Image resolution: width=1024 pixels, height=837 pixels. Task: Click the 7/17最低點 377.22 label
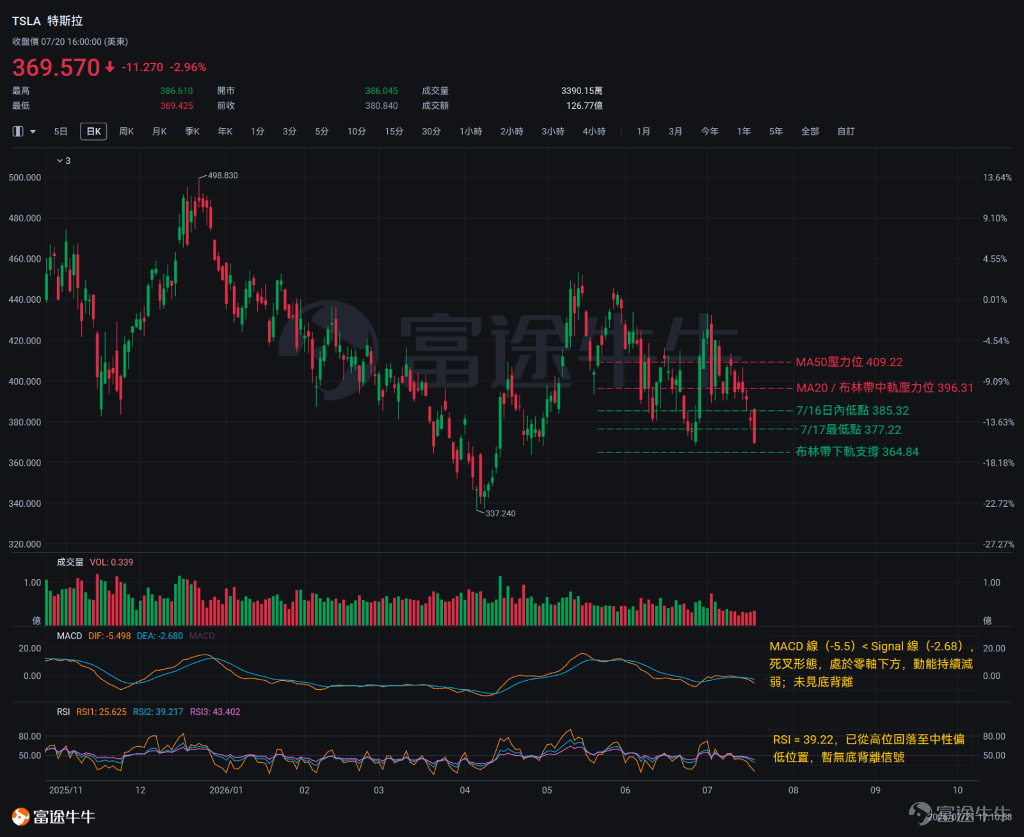click(x=851, y=430)
